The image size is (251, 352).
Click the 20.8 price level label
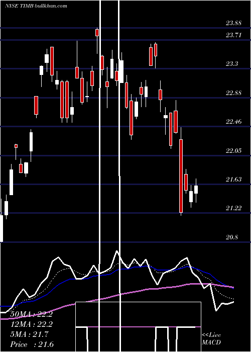coord(232,237)
